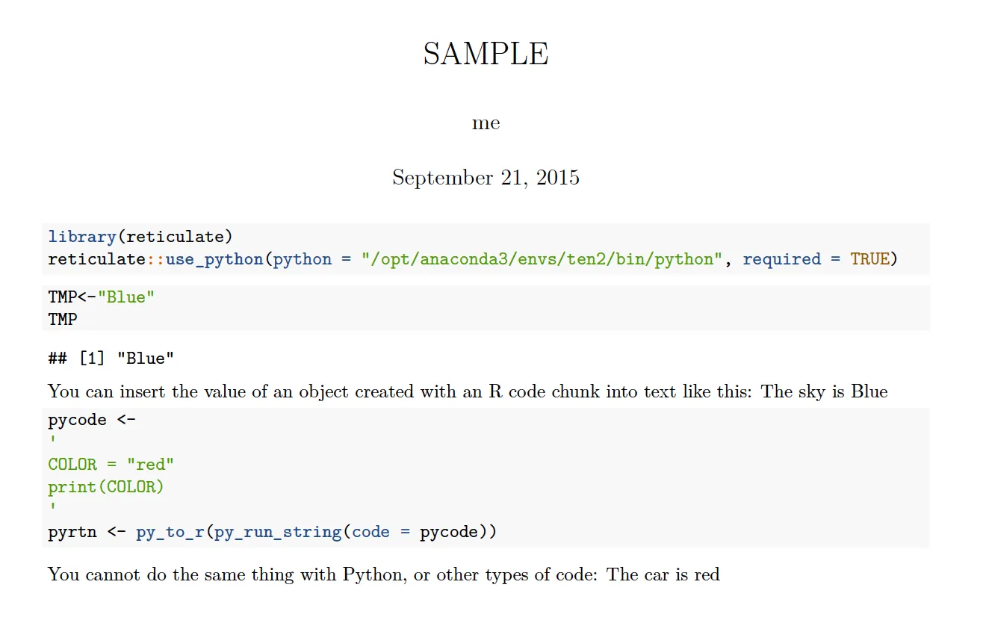Click the py_to_r function call
The width and height of the screenshot is (983, 623).
(170, 532)
